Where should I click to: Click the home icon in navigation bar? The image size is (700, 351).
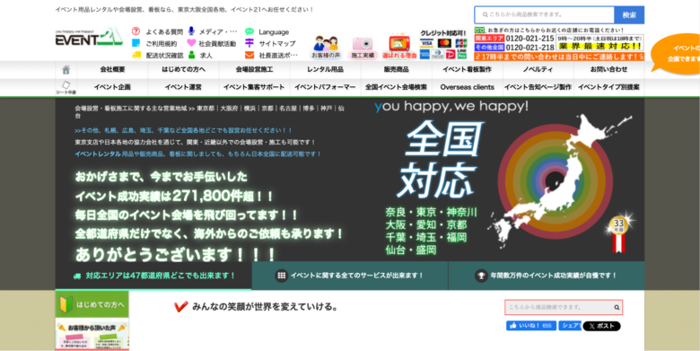pos(66,70)
